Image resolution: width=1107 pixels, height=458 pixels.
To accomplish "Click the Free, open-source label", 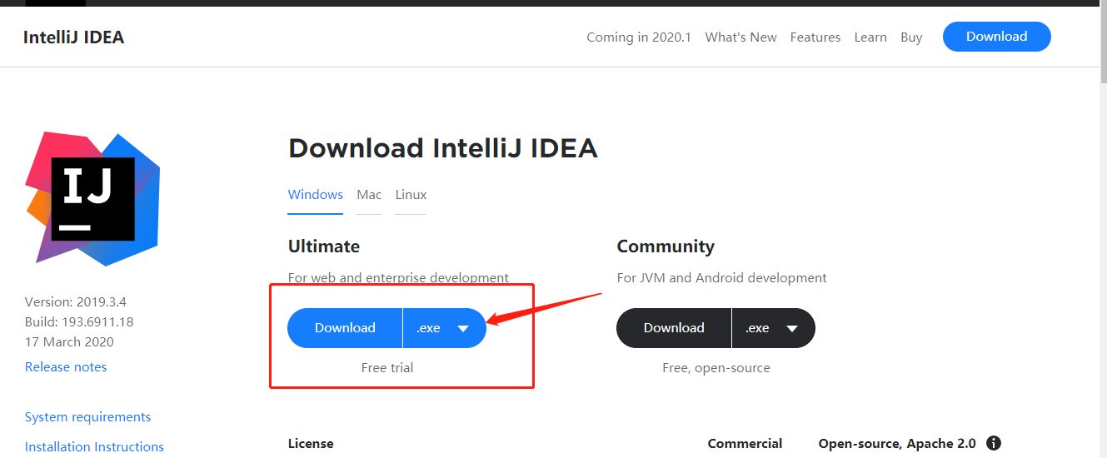I will (716, 368).
